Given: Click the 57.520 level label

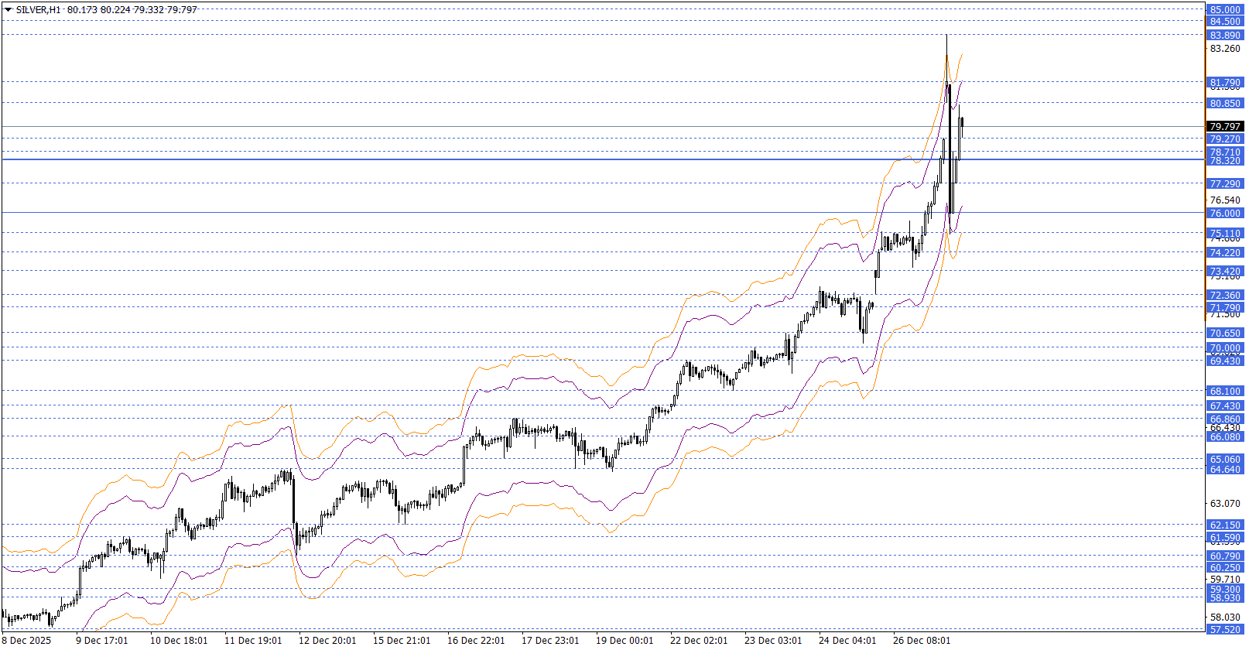Looking at the screenshot, I should 1224,629.
